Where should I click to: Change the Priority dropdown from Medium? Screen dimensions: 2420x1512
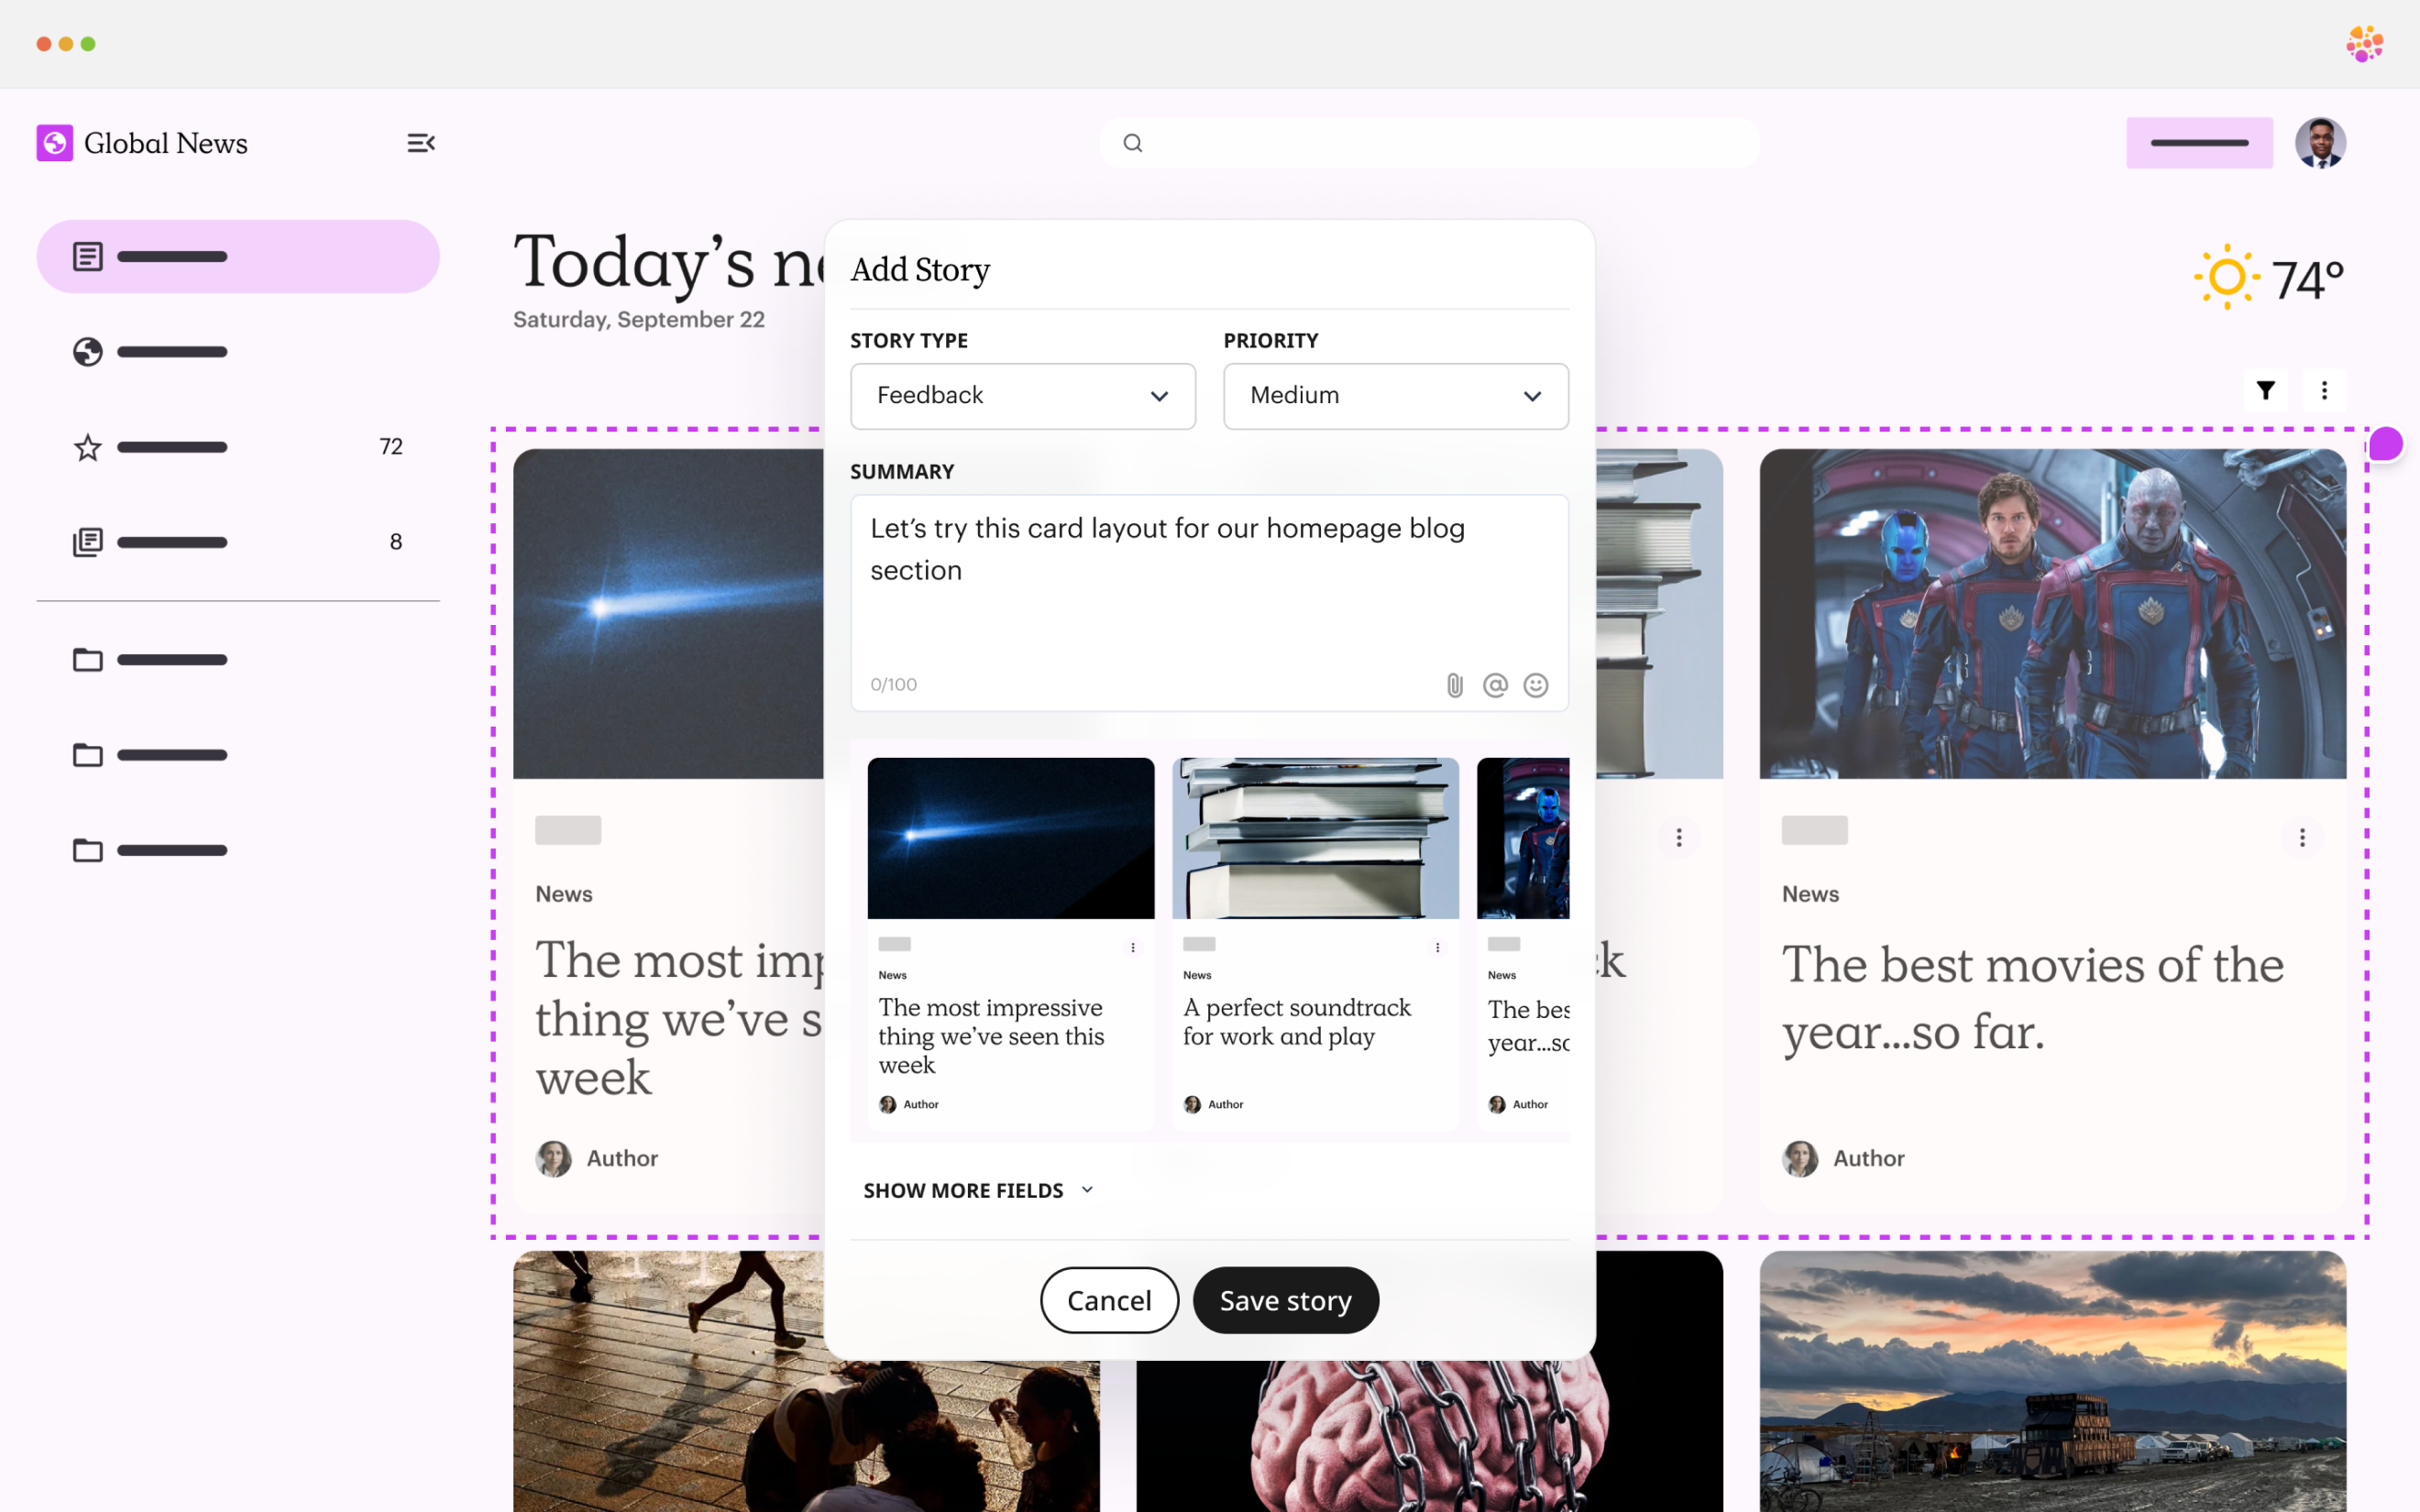click(x=1394, y=396)
